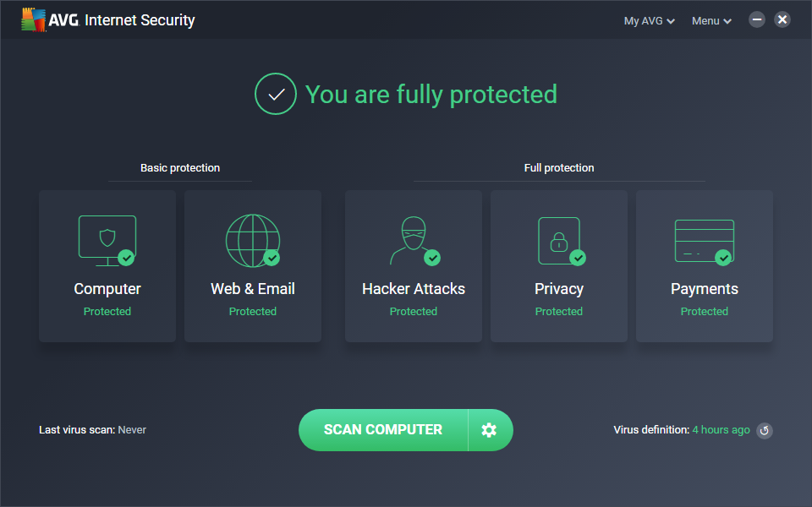This screenshot has width=812, height=507.
Task: Expand the Web & Email Protected status
Action: click(252, 311)
